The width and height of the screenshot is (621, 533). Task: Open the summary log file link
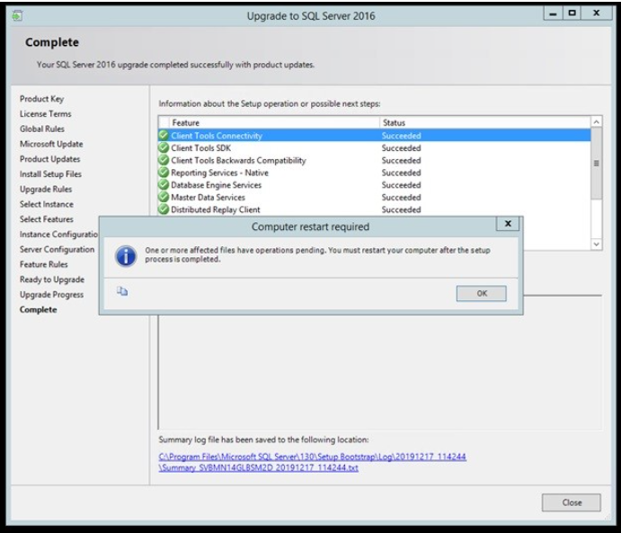coord(312,462)
